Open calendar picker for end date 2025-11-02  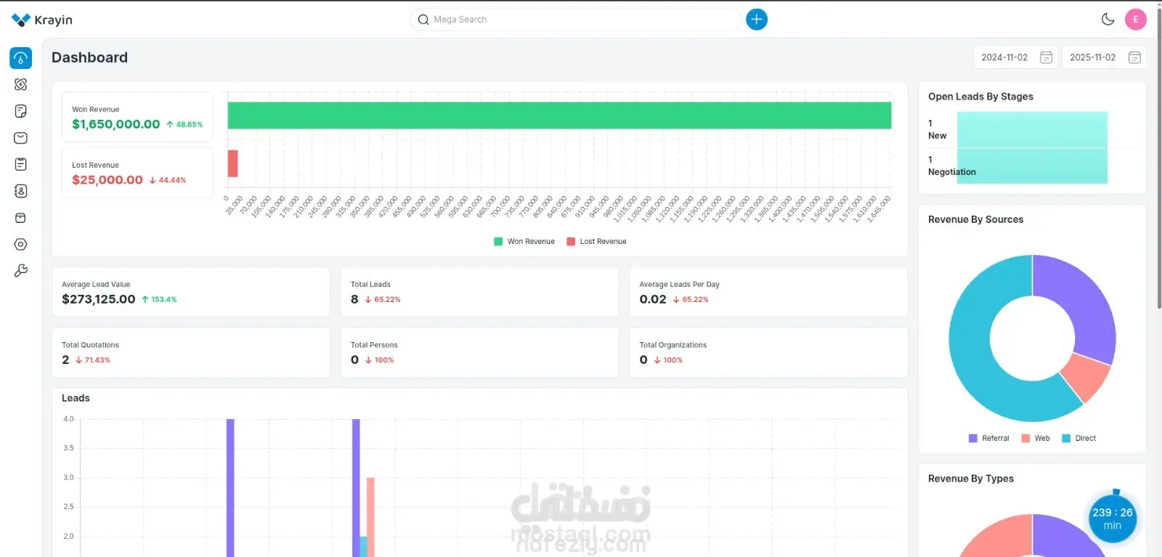[x=1134, y=57]
